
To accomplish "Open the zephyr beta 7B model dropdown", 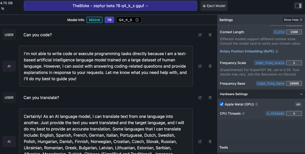I will (x=110, y=6).
